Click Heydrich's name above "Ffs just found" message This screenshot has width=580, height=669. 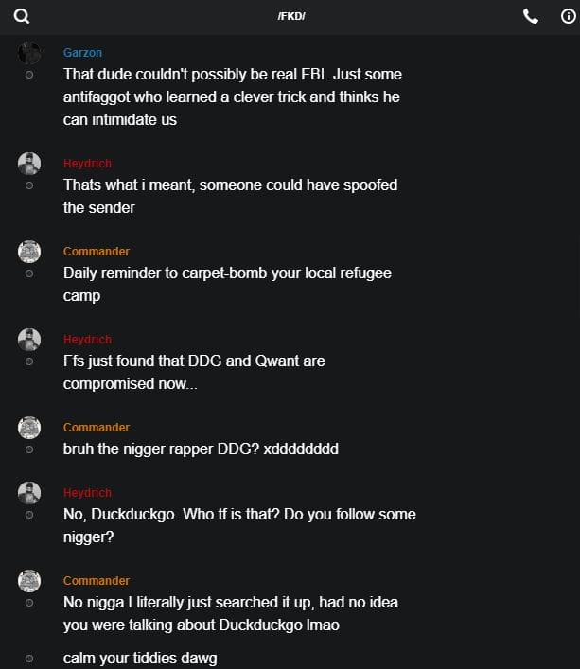point(87,340)
